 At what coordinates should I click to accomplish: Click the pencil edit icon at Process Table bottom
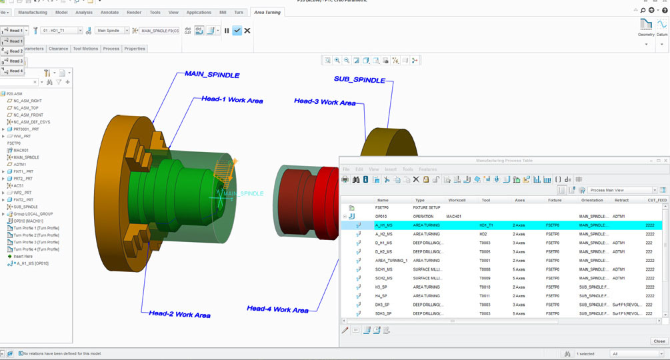click(x=345, y=330)
